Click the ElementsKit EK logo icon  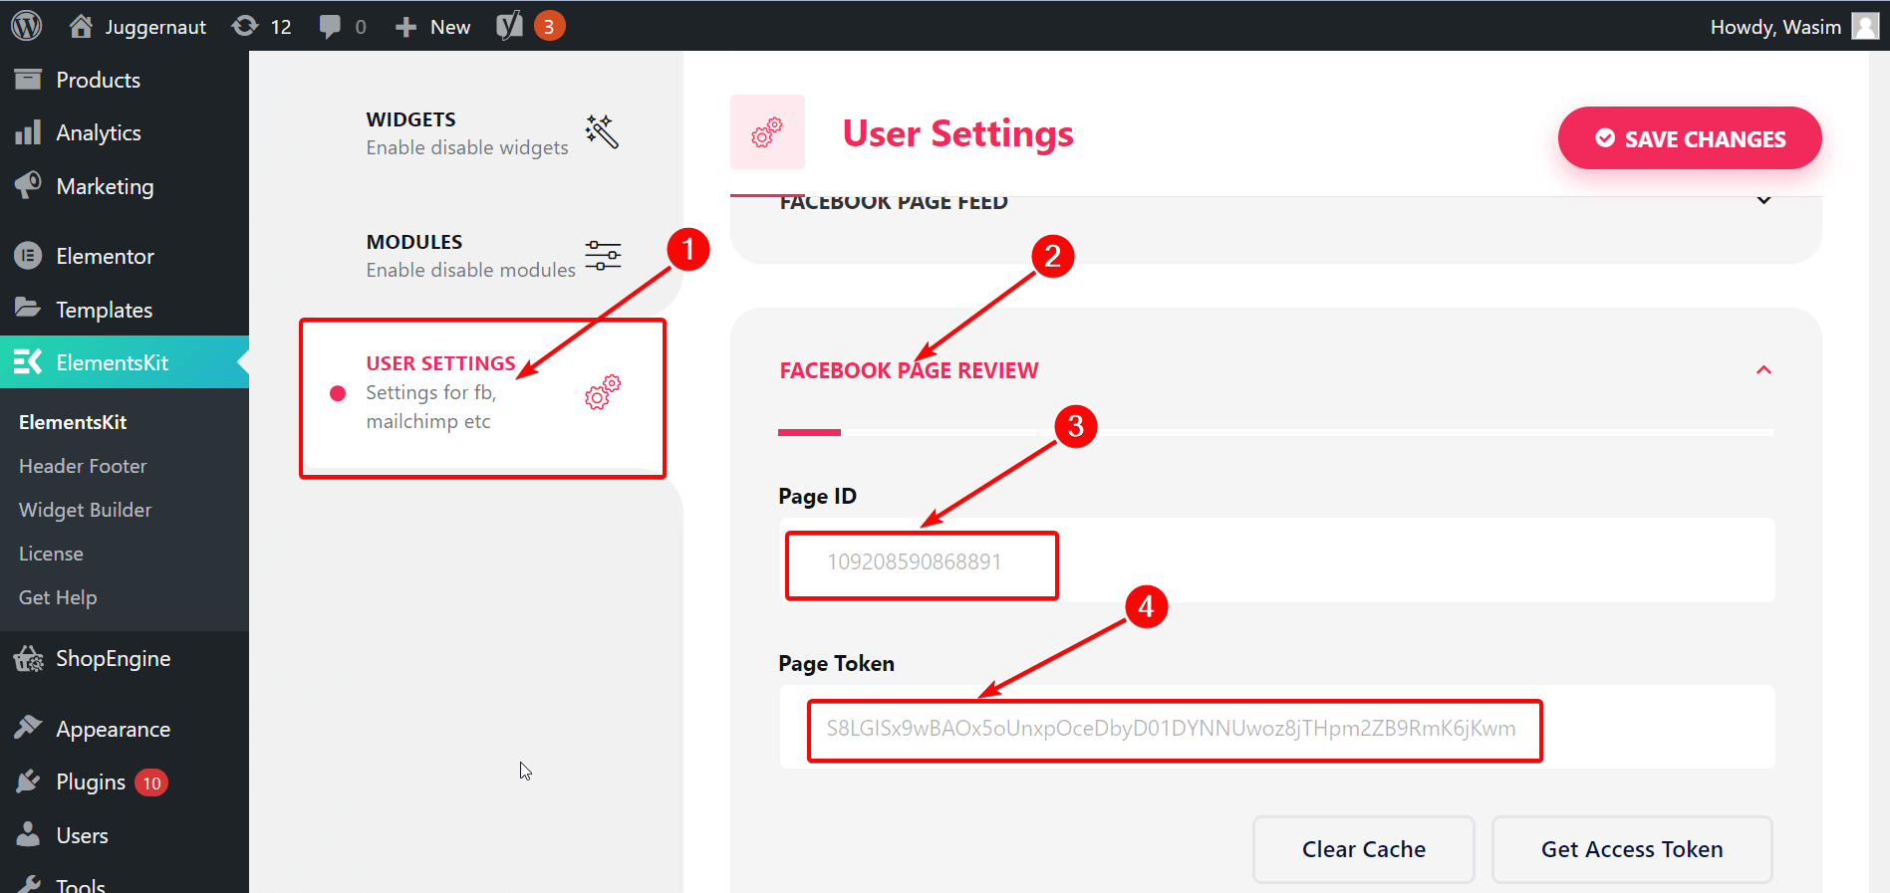[x=28, y=361]
